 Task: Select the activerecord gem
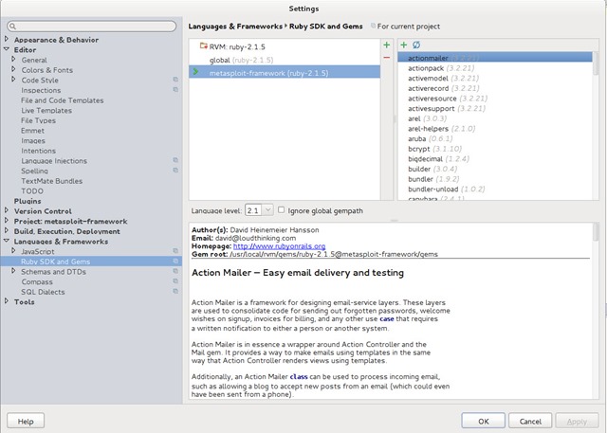[x=495, y=88]
